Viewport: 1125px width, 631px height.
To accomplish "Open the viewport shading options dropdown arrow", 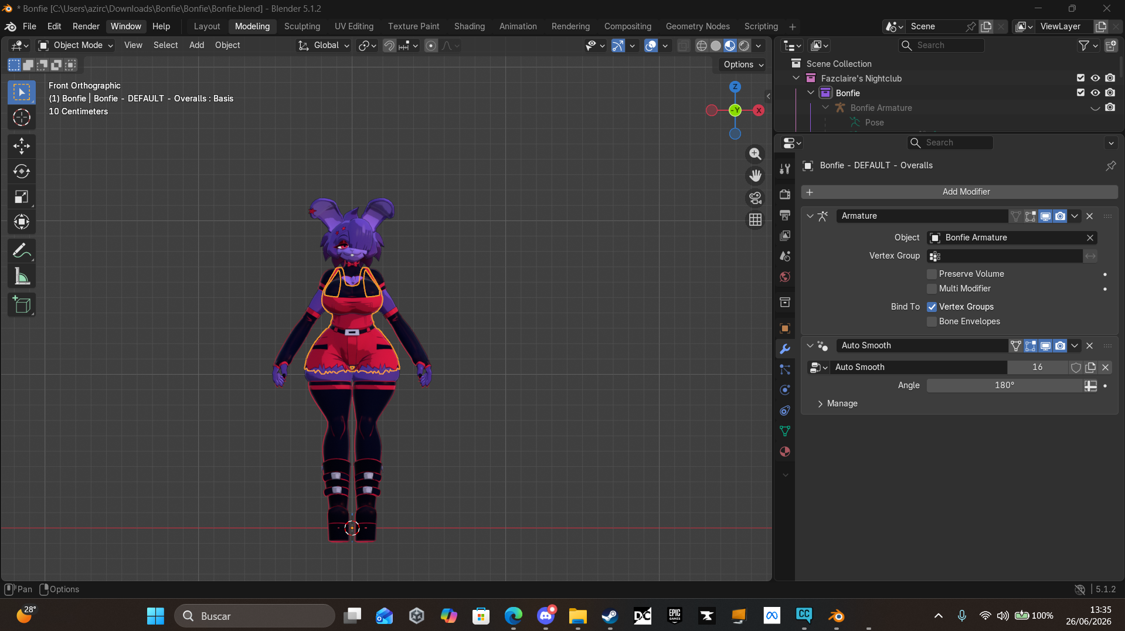I will tap(759, 46).
